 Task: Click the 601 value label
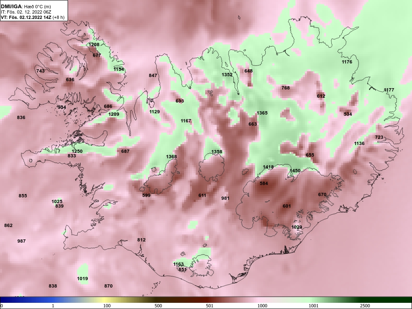click(x=287, y=206)
